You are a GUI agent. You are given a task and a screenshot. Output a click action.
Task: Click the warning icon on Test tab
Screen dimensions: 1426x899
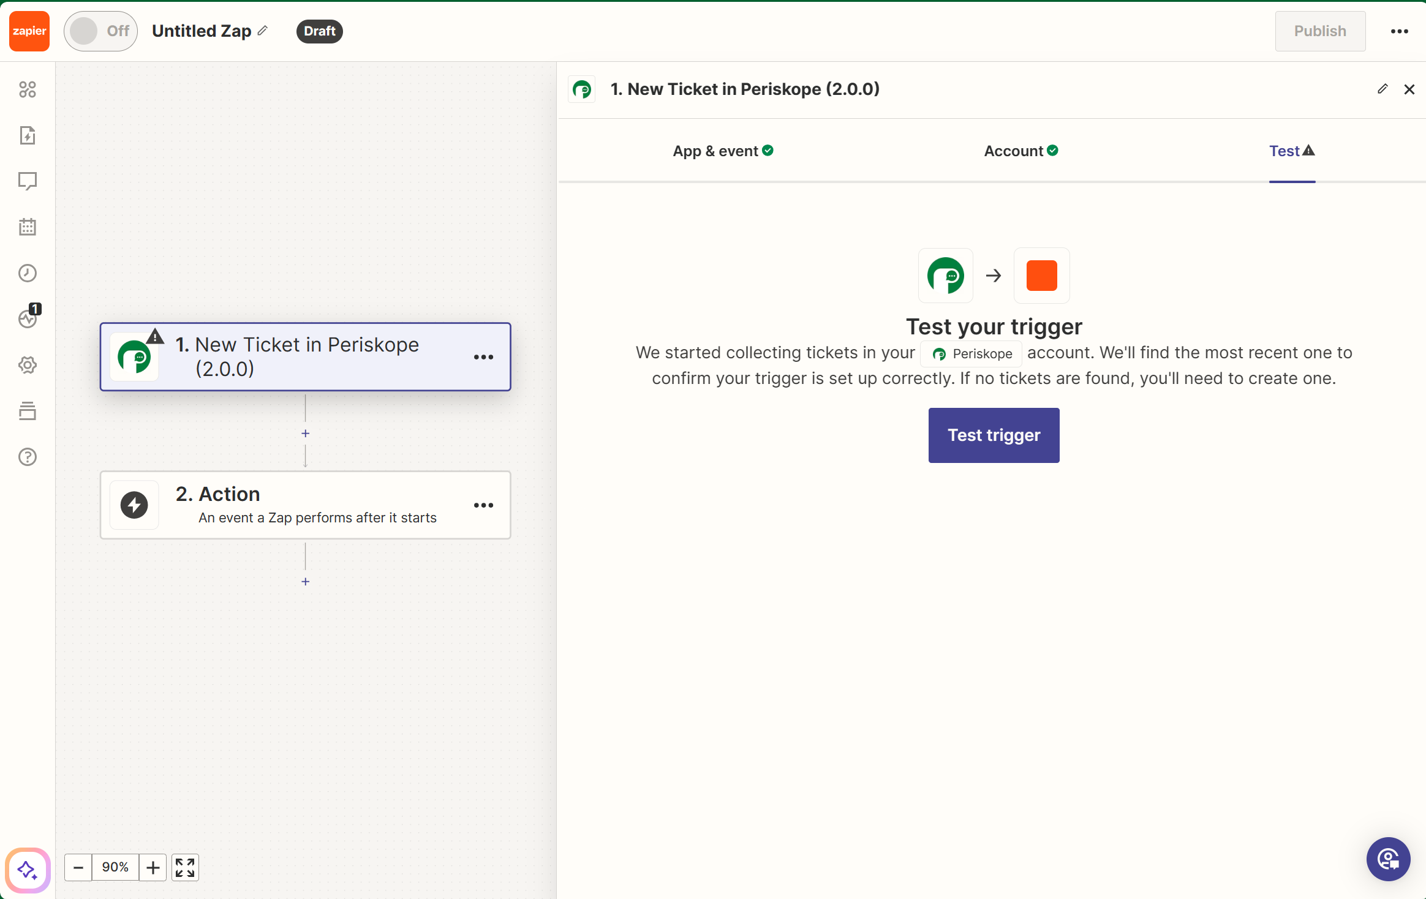click(x=1309, y=150)
